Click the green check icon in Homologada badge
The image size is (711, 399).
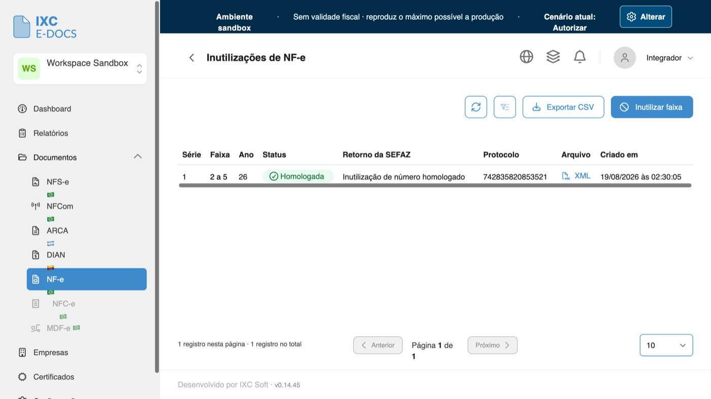point(274,176)
